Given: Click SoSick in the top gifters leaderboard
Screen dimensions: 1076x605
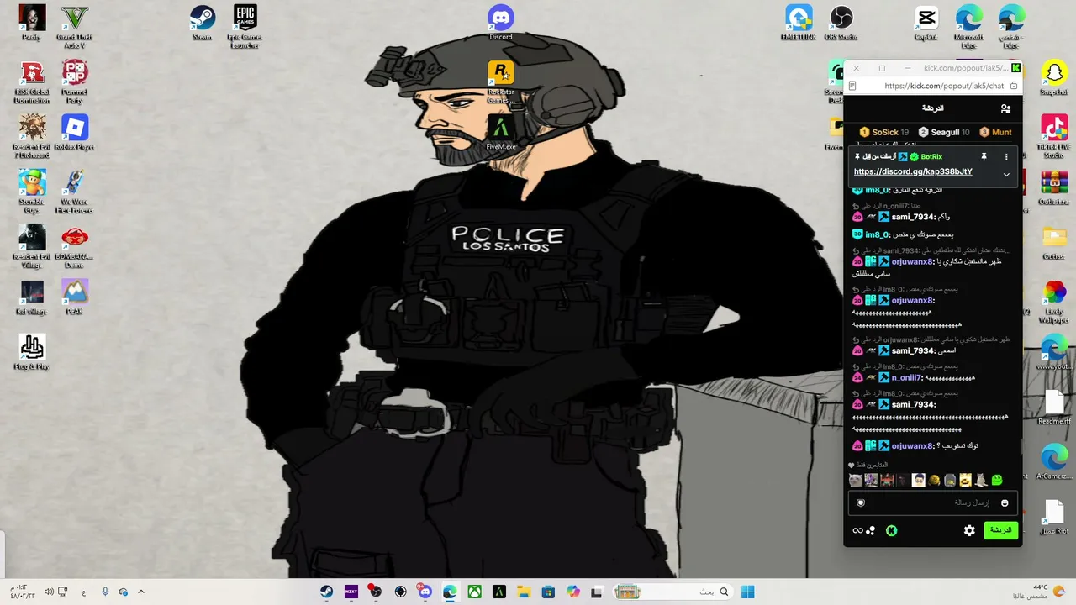Looking at the screenshot, I should coord(884,132).
